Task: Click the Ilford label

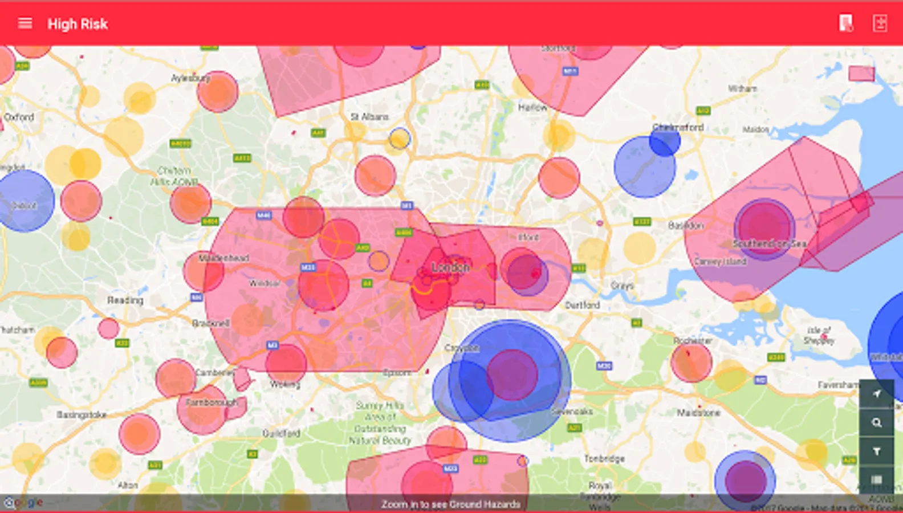Action: (528, 237)
